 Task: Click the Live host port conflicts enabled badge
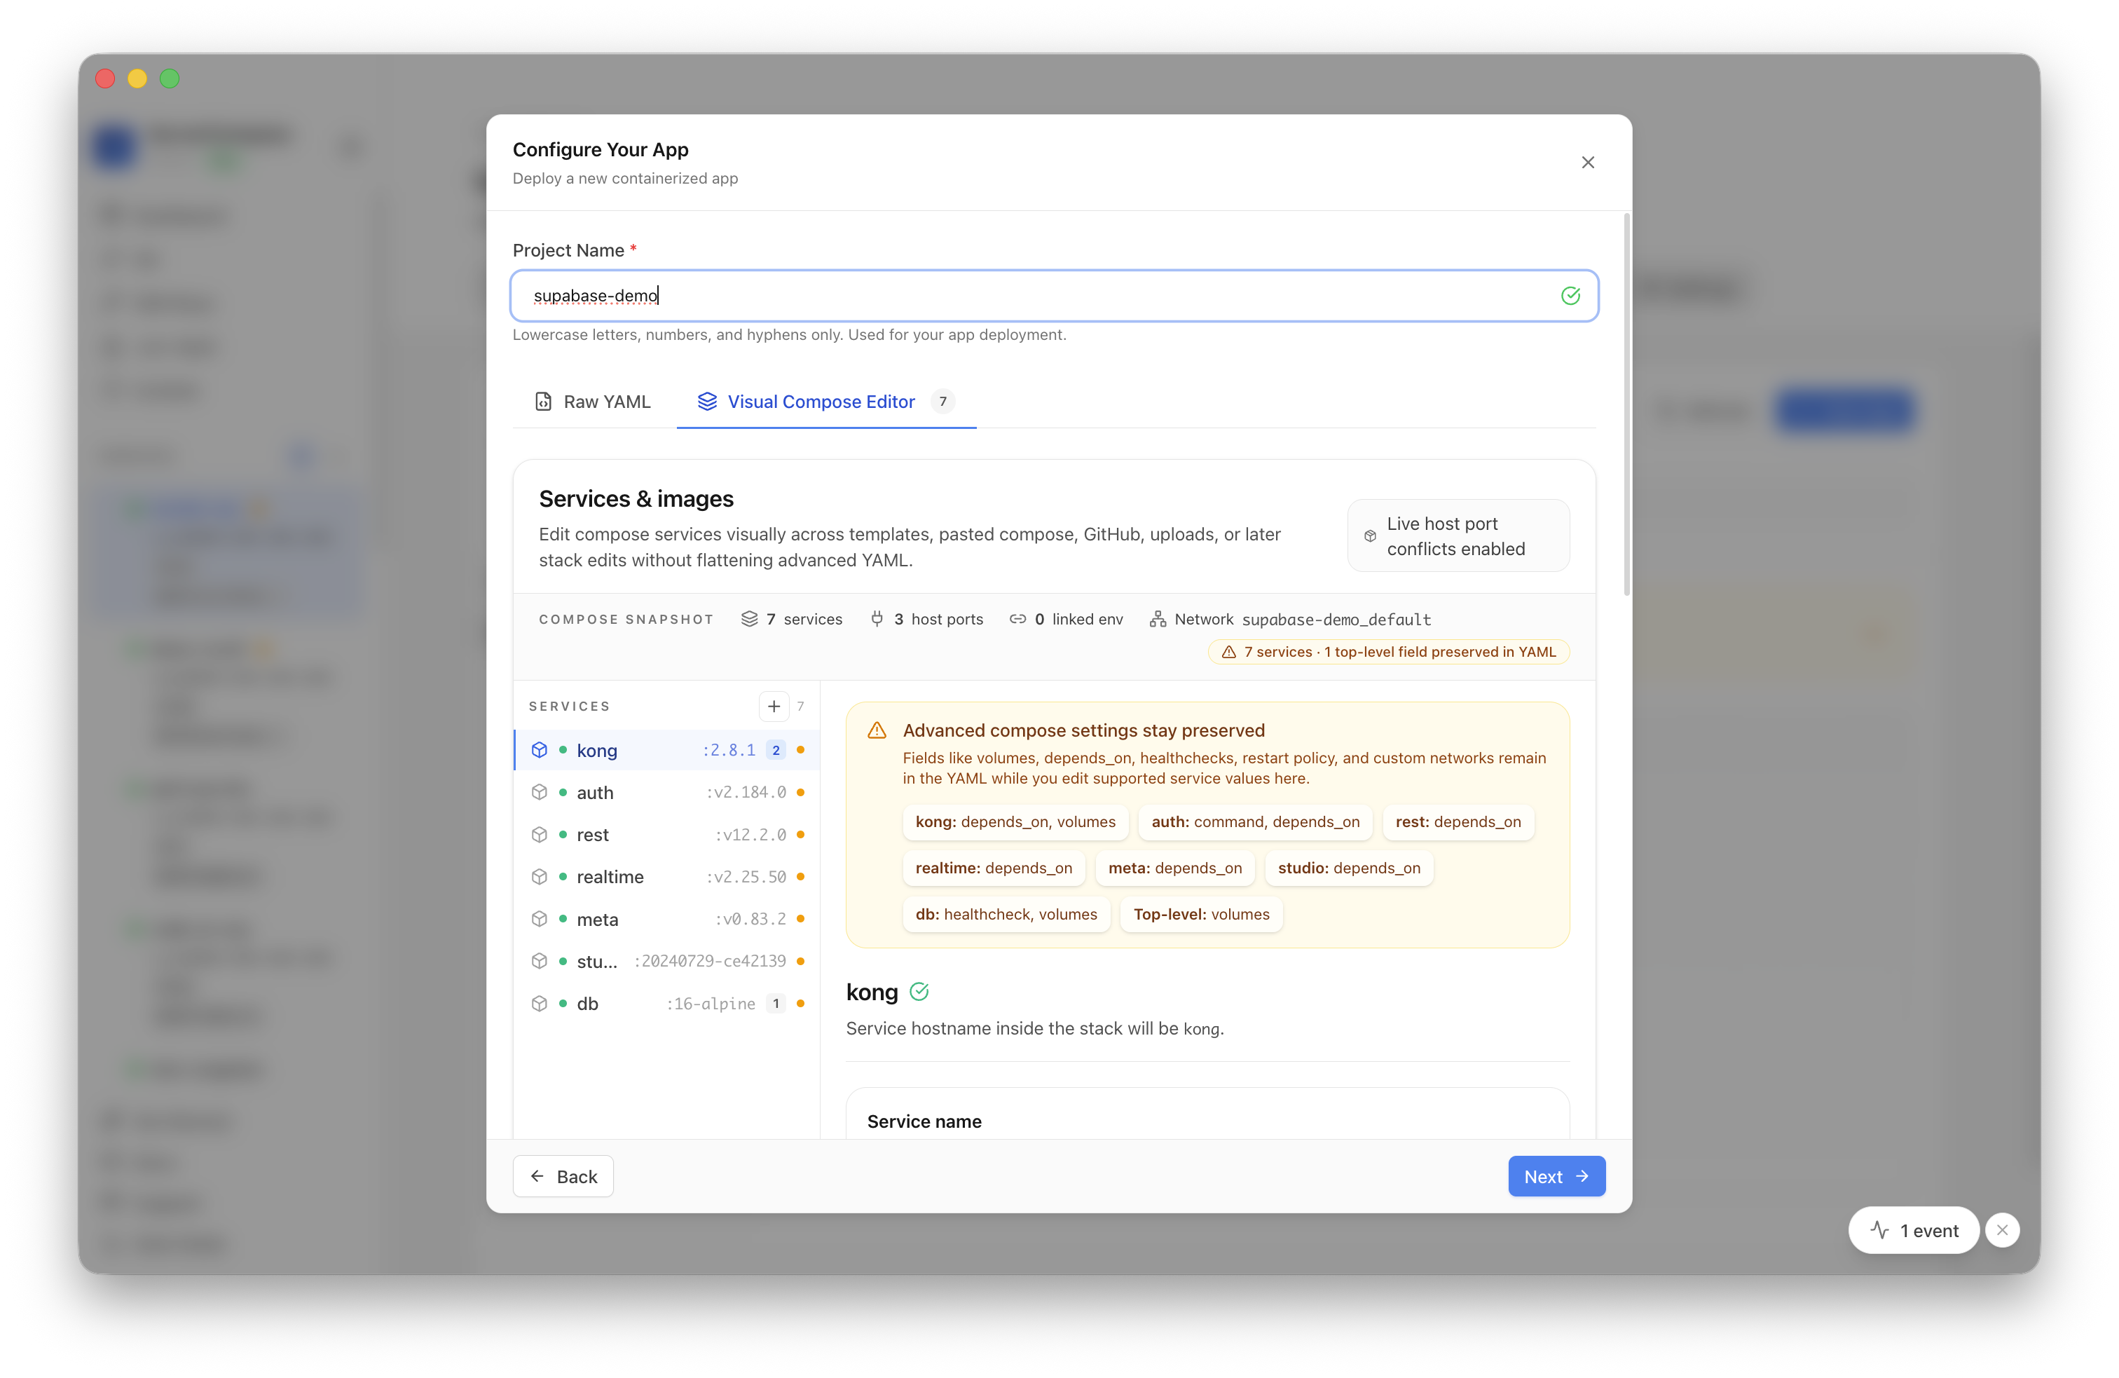1458,536
